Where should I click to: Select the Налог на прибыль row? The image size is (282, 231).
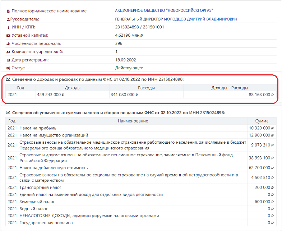pos(141,128)
